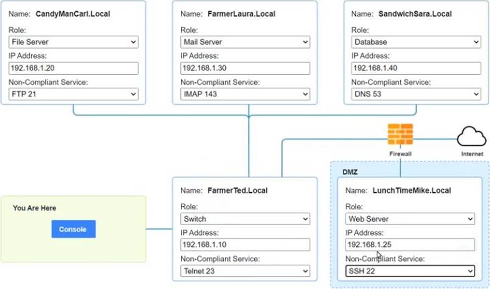Viewport: 490px width, 289px height.
Task: Click the IP address field showing 192.168.1.10
Action: (245, 245)
